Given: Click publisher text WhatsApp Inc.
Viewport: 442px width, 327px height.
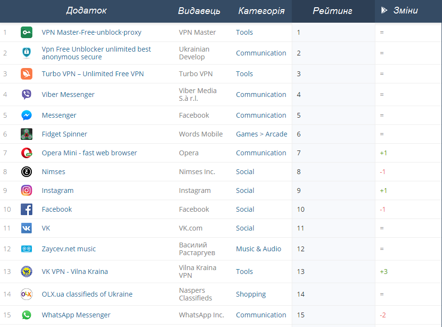Looking at the screenshot, I should tap(201, 315).
